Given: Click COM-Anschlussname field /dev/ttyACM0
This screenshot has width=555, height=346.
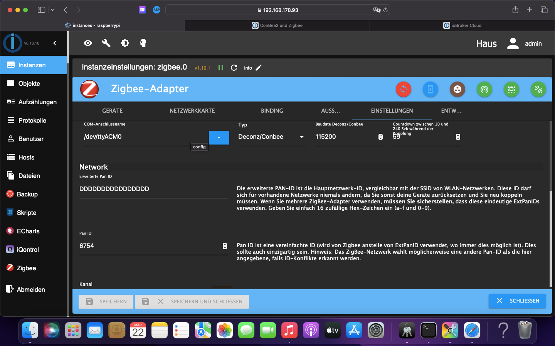Looking at the screenshot, I should (x=146, y=137).
